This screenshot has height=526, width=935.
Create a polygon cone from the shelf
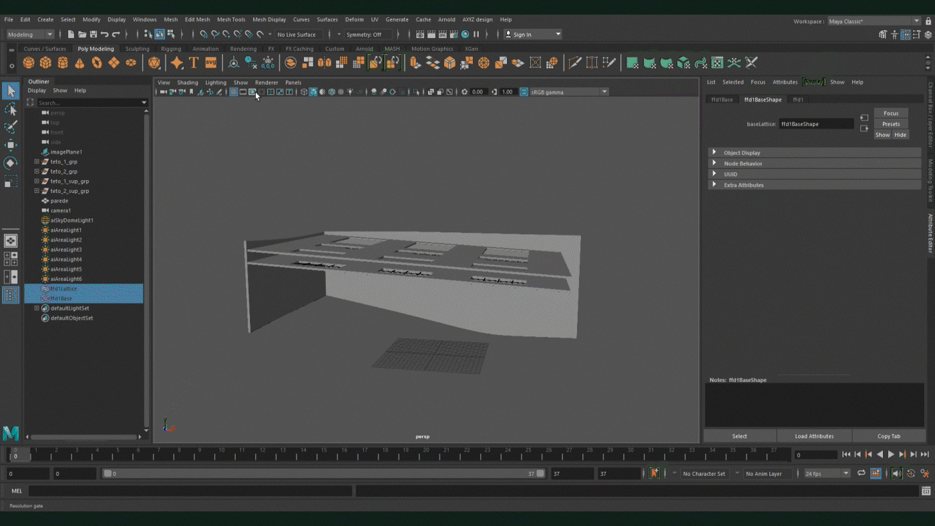pyautogui.click(x=79, y=63)
